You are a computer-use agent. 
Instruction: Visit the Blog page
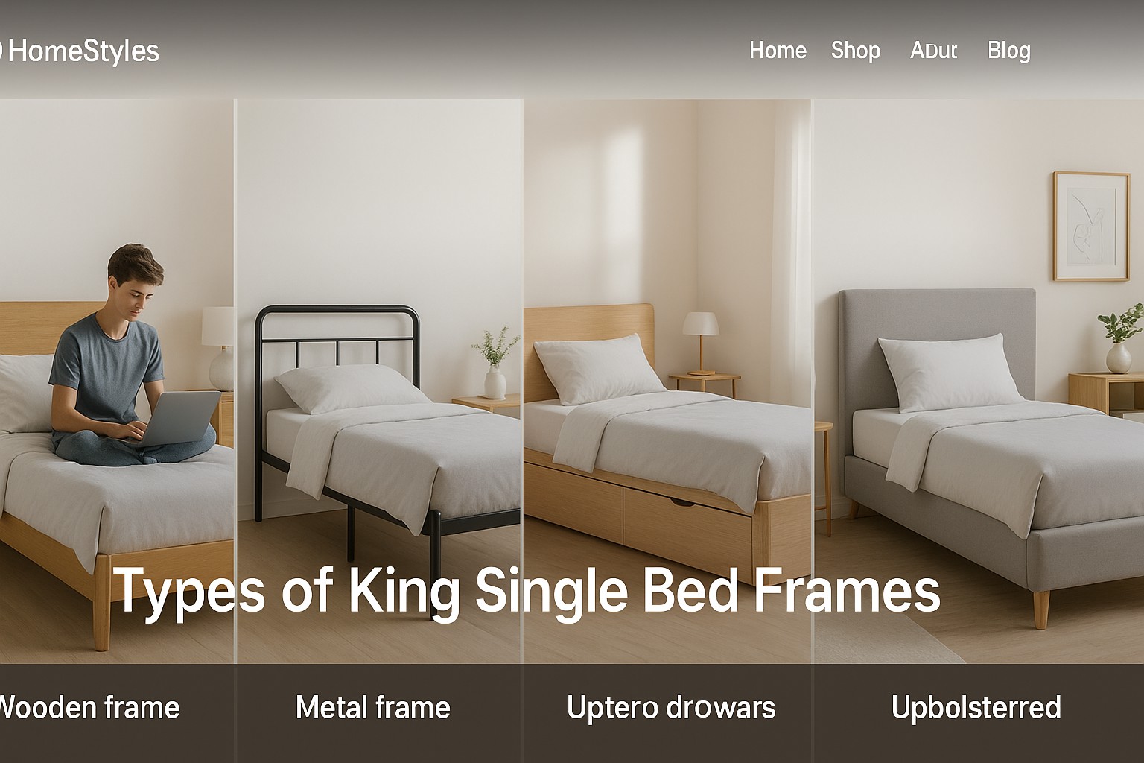click(1009, 50)
